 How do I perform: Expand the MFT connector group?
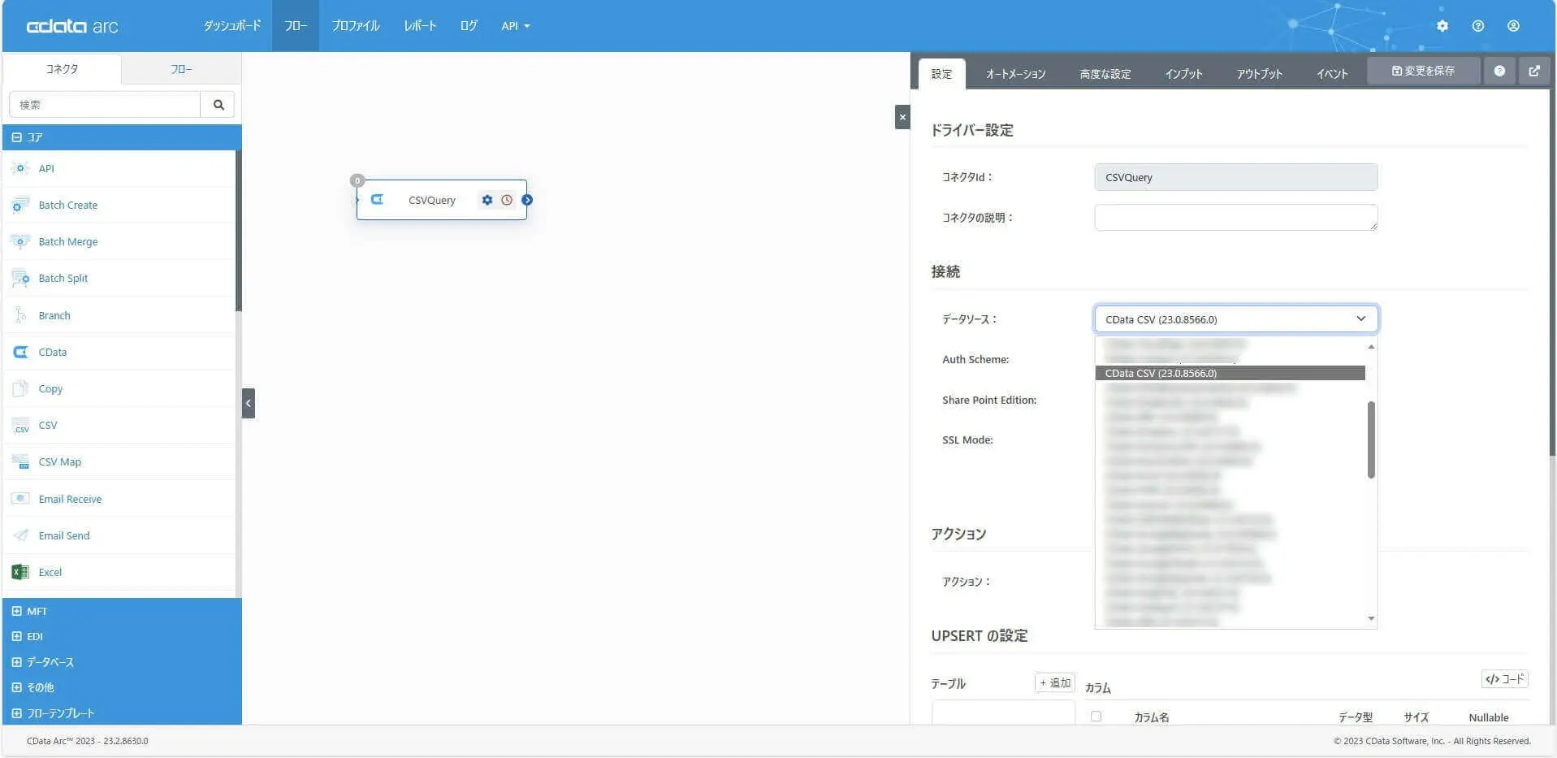[x=16, y=611]
